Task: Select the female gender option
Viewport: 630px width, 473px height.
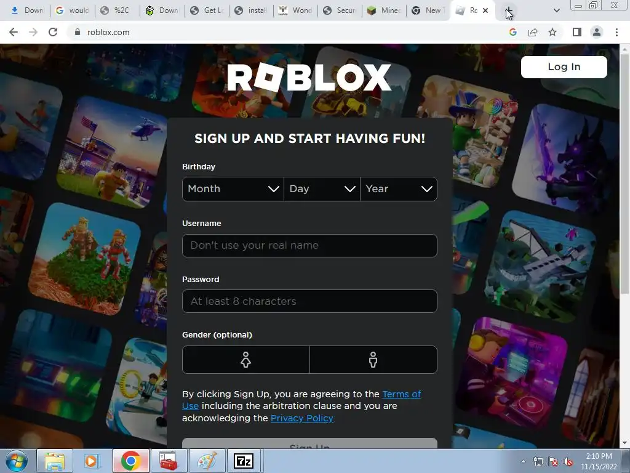Action: (x=246, y=360)
